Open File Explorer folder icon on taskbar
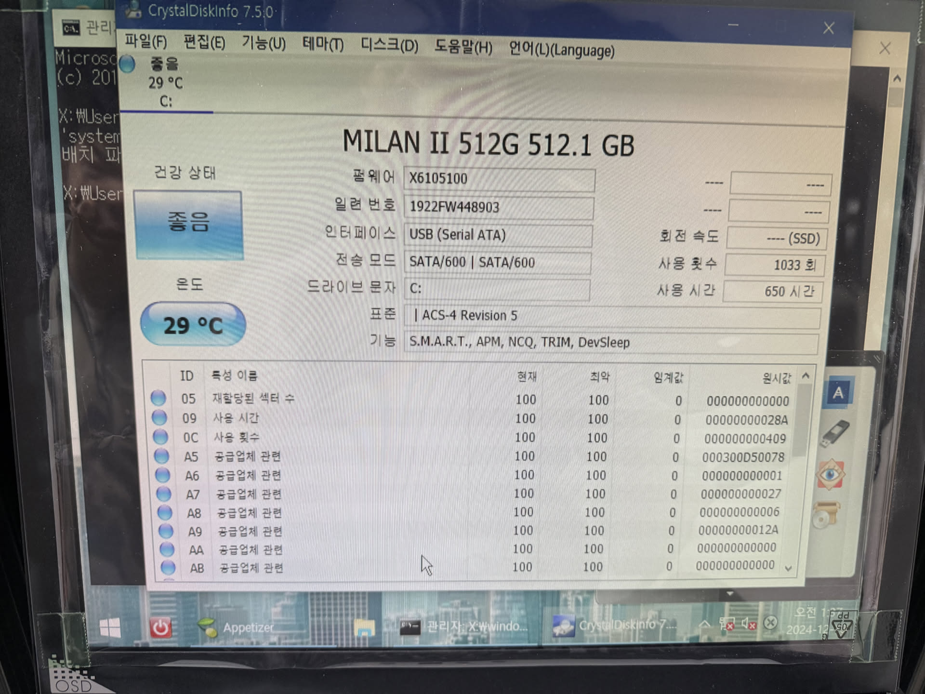Screen dimensions: 925x694 click(x=364, y=628)
